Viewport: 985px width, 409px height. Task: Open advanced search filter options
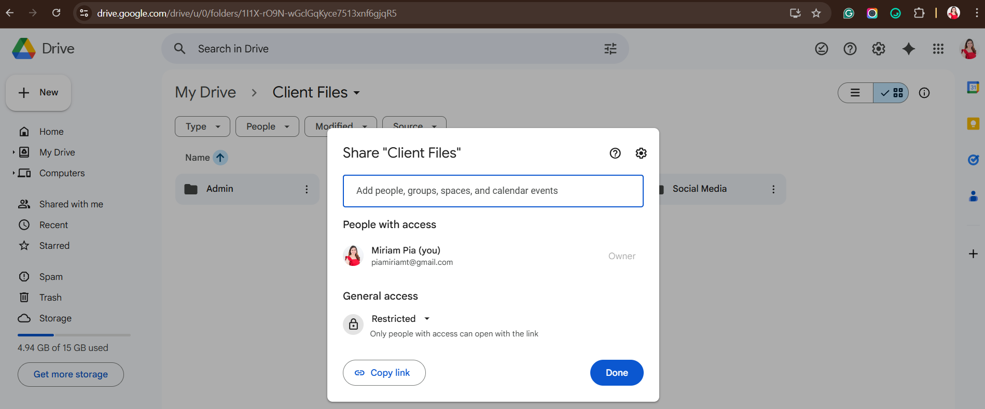(x=611, y=49)
